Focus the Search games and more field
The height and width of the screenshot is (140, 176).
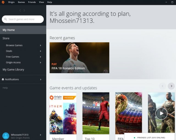pos(23,19)
